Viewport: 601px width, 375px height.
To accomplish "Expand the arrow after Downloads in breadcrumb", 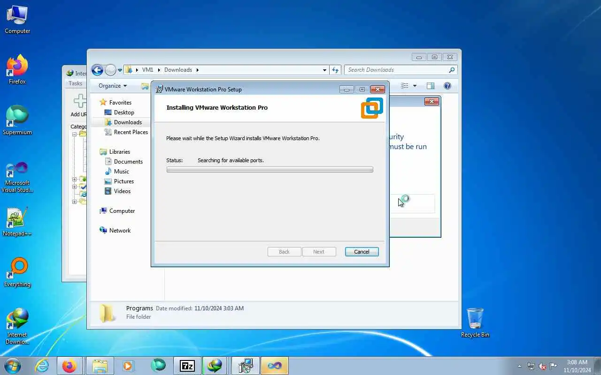I will click(197, 70).
